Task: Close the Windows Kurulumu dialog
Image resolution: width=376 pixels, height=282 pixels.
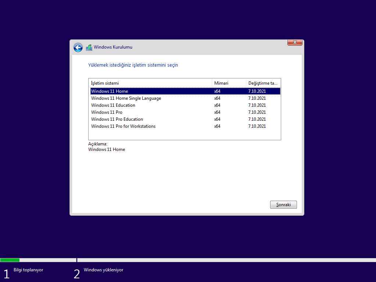Action: pos(294,43)
